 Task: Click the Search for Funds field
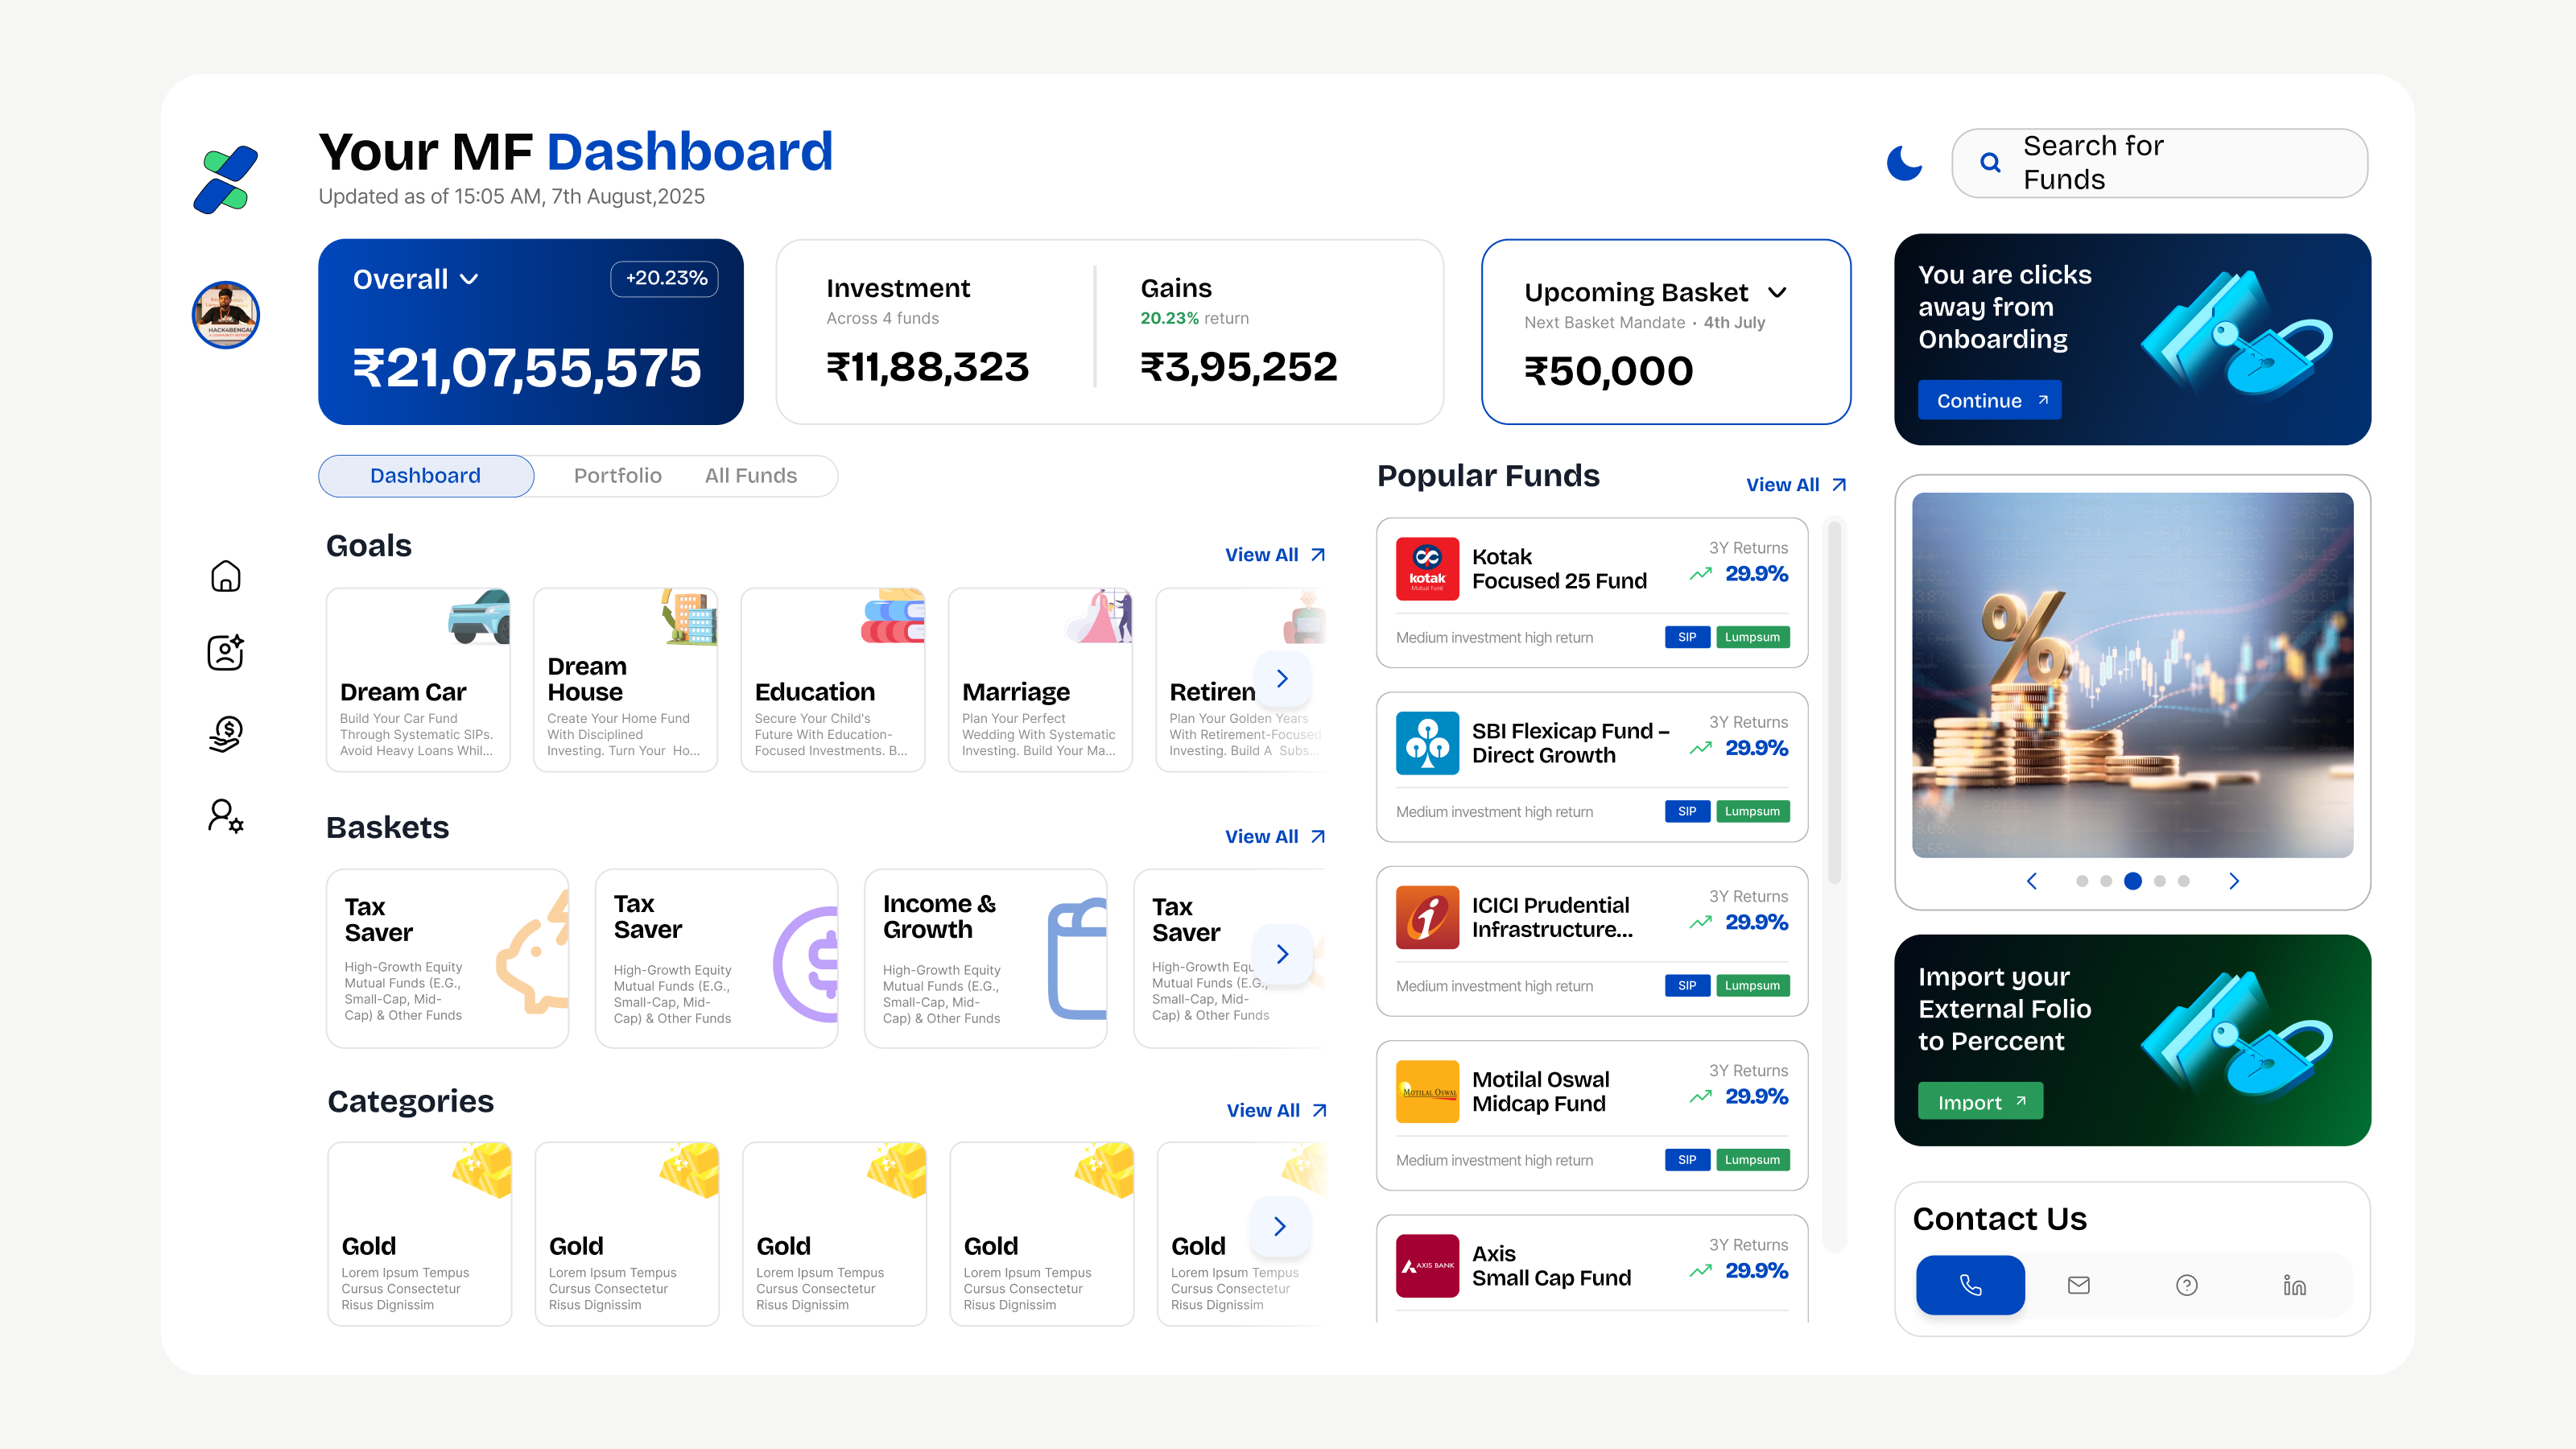2160,163
